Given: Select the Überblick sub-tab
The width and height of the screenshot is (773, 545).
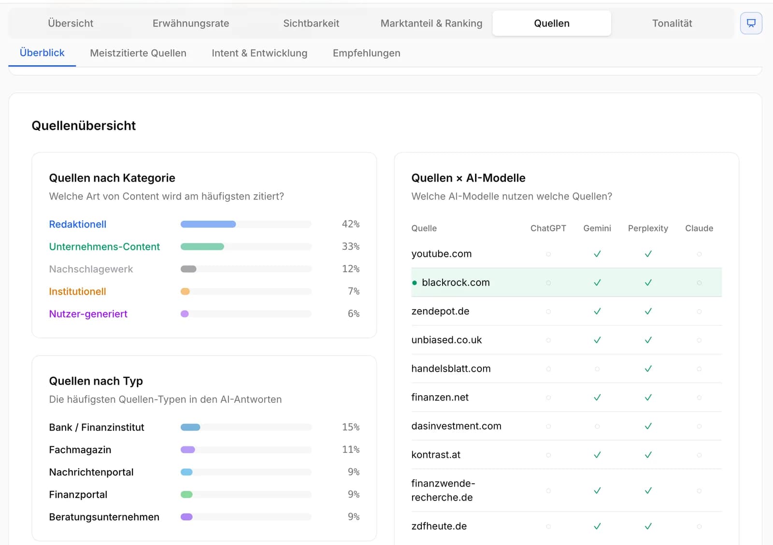Looking at the screenshot, I should [42, 53].
